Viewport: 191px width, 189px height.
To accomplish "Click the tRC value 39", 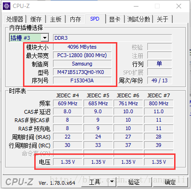I will [159, 145].
